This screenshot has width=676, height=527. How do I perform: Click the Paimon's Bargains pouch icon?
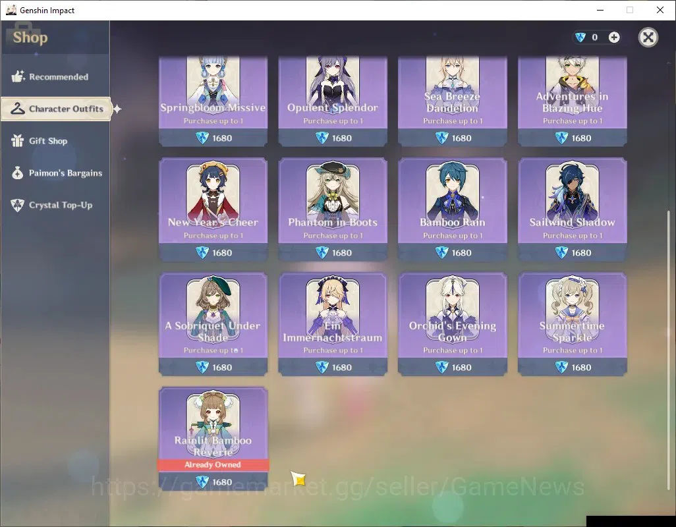(x=17, y=173)
